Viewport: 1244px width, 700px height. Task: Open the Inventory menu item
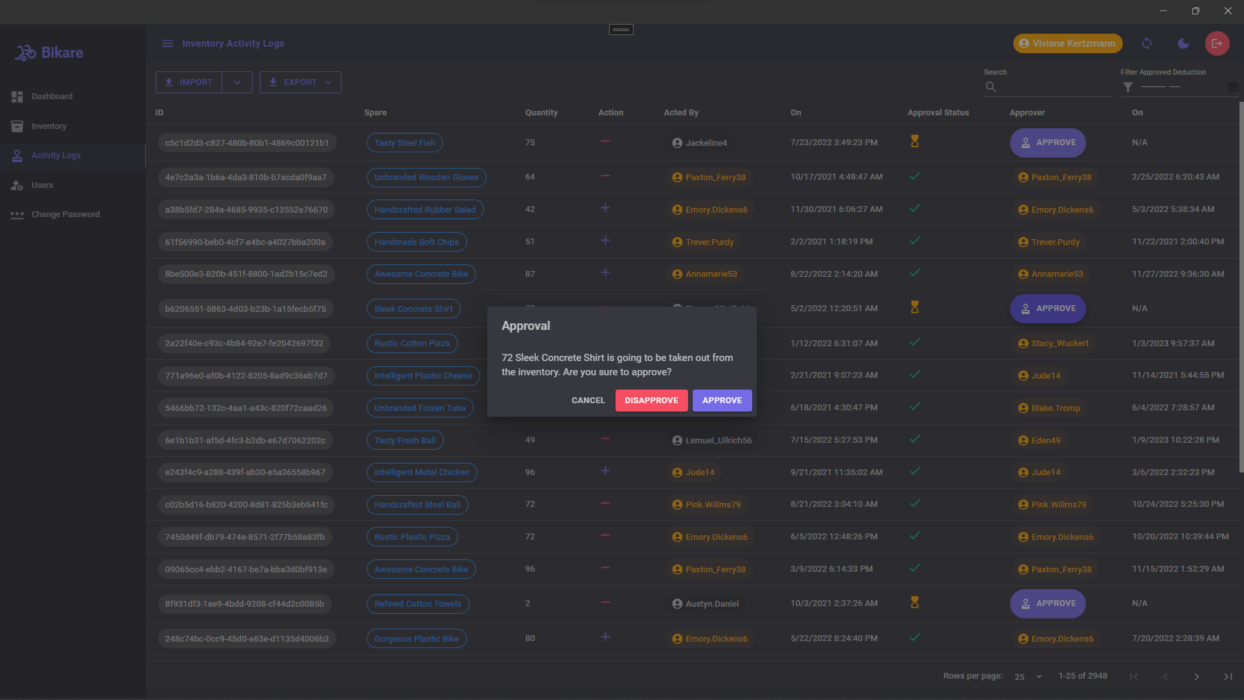[49, 126]
